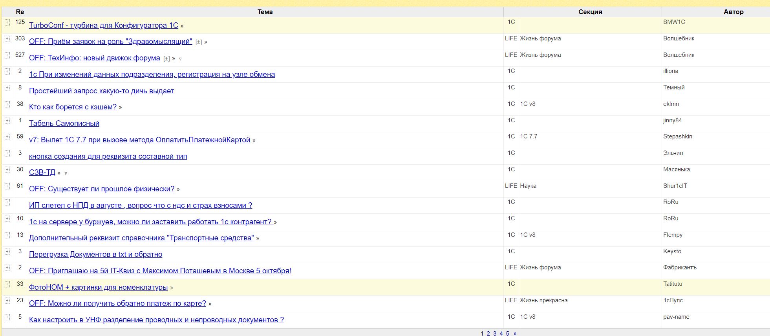This screenshot has width=770, height=336.
Task: Expand the TurboConf row with plus box
Action: click(x=7, y=22)
